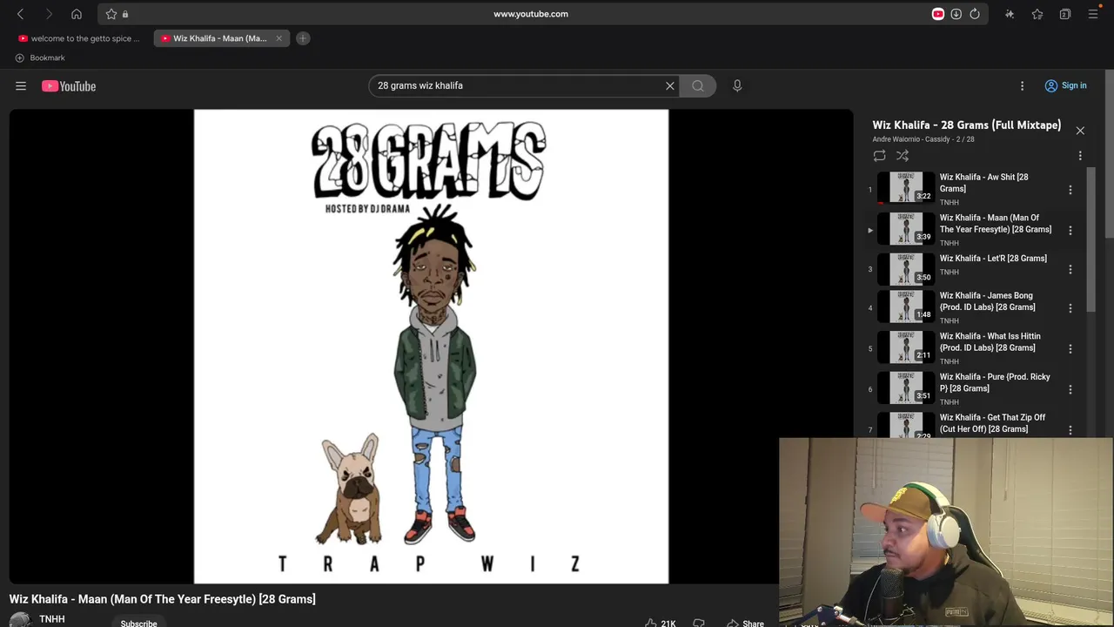The height and width of the screenshot is (627, 1114).
Task: Click the playlist byline 'Andre Waiomio - Cassidy - 2 / 28'
Action: pyautogui.click(x=923, y=139)
